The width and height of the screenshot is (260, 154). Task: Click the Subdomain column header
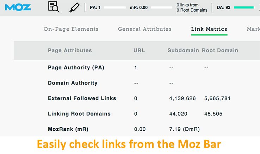[x=183, y=50]
